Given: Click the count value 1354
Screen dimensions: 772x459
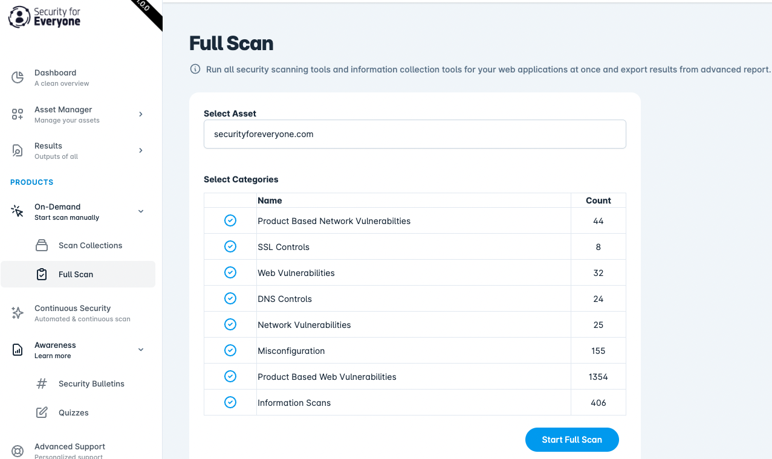Looking at the screenshot, I should [598, 377].
